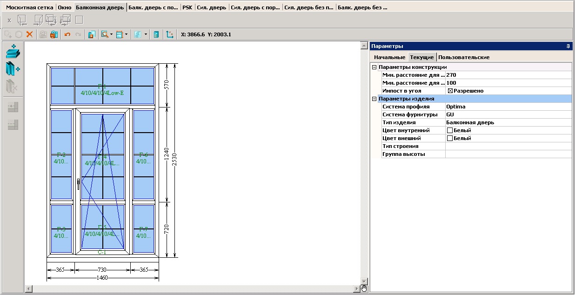This screenshot has height=295, width=575.
Task: Open the Пользовательские parameters tab
Action: pyautogui.click(x=464, y=57)
